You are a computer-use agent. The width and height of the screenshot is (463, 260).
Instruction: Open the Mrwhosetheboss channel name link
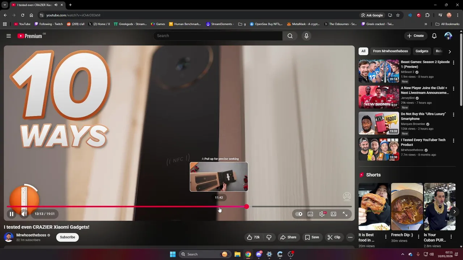coord(31,235)
